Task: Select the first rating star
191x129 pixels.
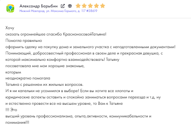Action: 78,6
